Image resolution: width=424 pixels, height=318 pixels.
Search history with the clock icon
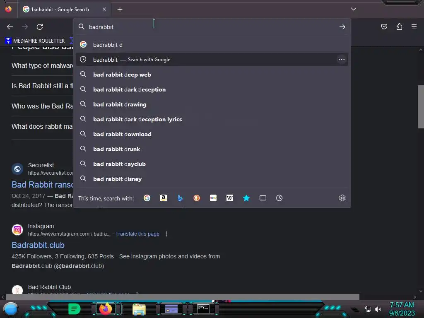[x=279, y=198]
